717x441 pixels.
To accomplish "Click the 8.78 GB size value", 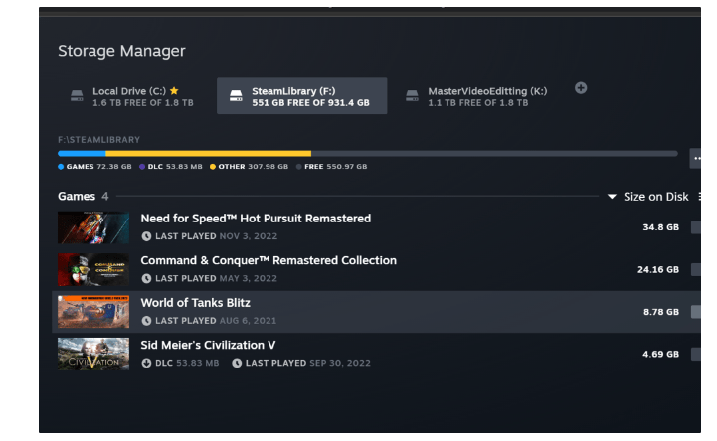I will pyautogui.click(x=661, y=312).
